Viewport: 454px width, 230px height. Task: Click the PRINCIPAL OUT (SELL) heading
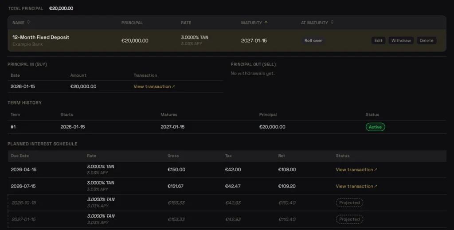253,64
